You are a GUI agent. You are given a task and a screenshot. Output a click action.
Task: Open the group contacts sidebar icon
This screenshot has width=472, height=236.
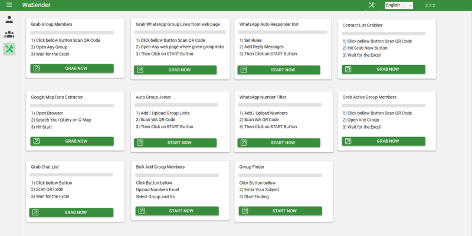point(9,34)
